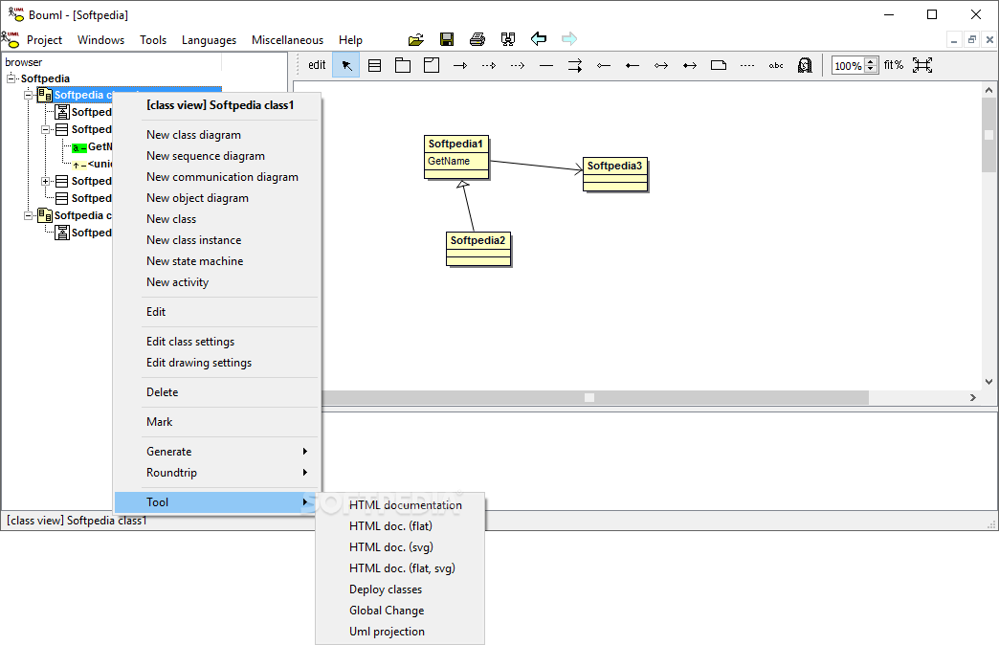999x645 pixels.
Task: Expand the Roundtrip submenu
Action: (x=216, y=473)
